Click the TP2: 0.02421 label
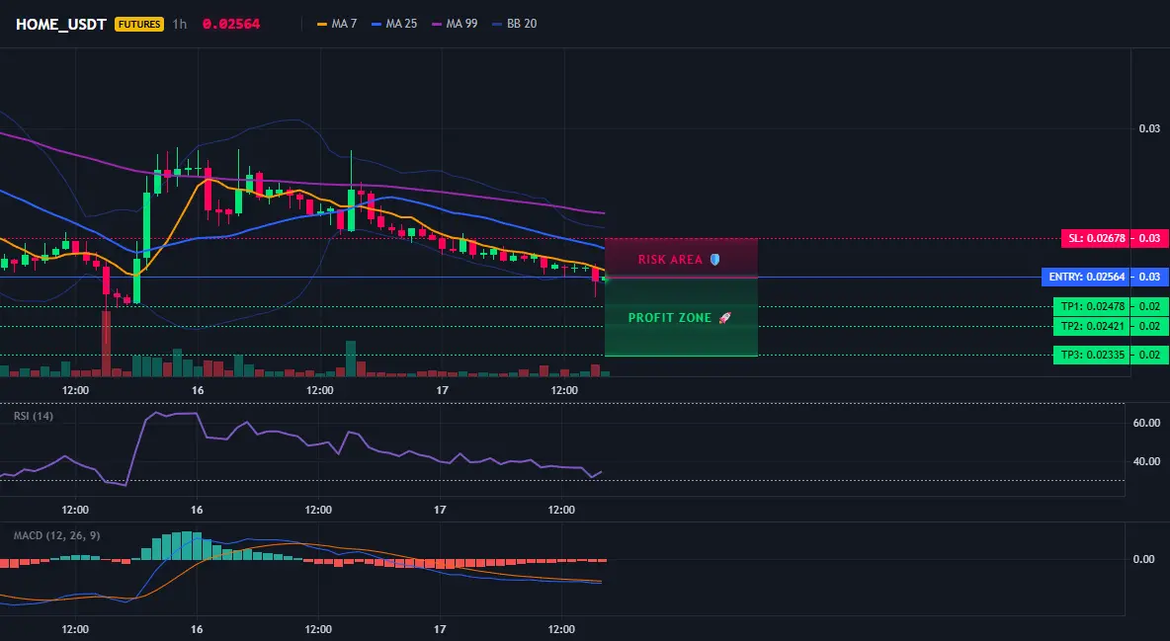The width and height of the screenshot is (1170, 641). pyautogui.click(x=1092, y=326)
